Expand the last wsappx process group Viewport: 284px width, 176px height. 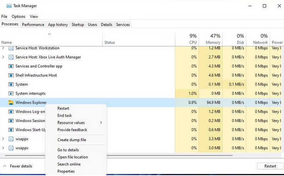[x=3, y=148]
